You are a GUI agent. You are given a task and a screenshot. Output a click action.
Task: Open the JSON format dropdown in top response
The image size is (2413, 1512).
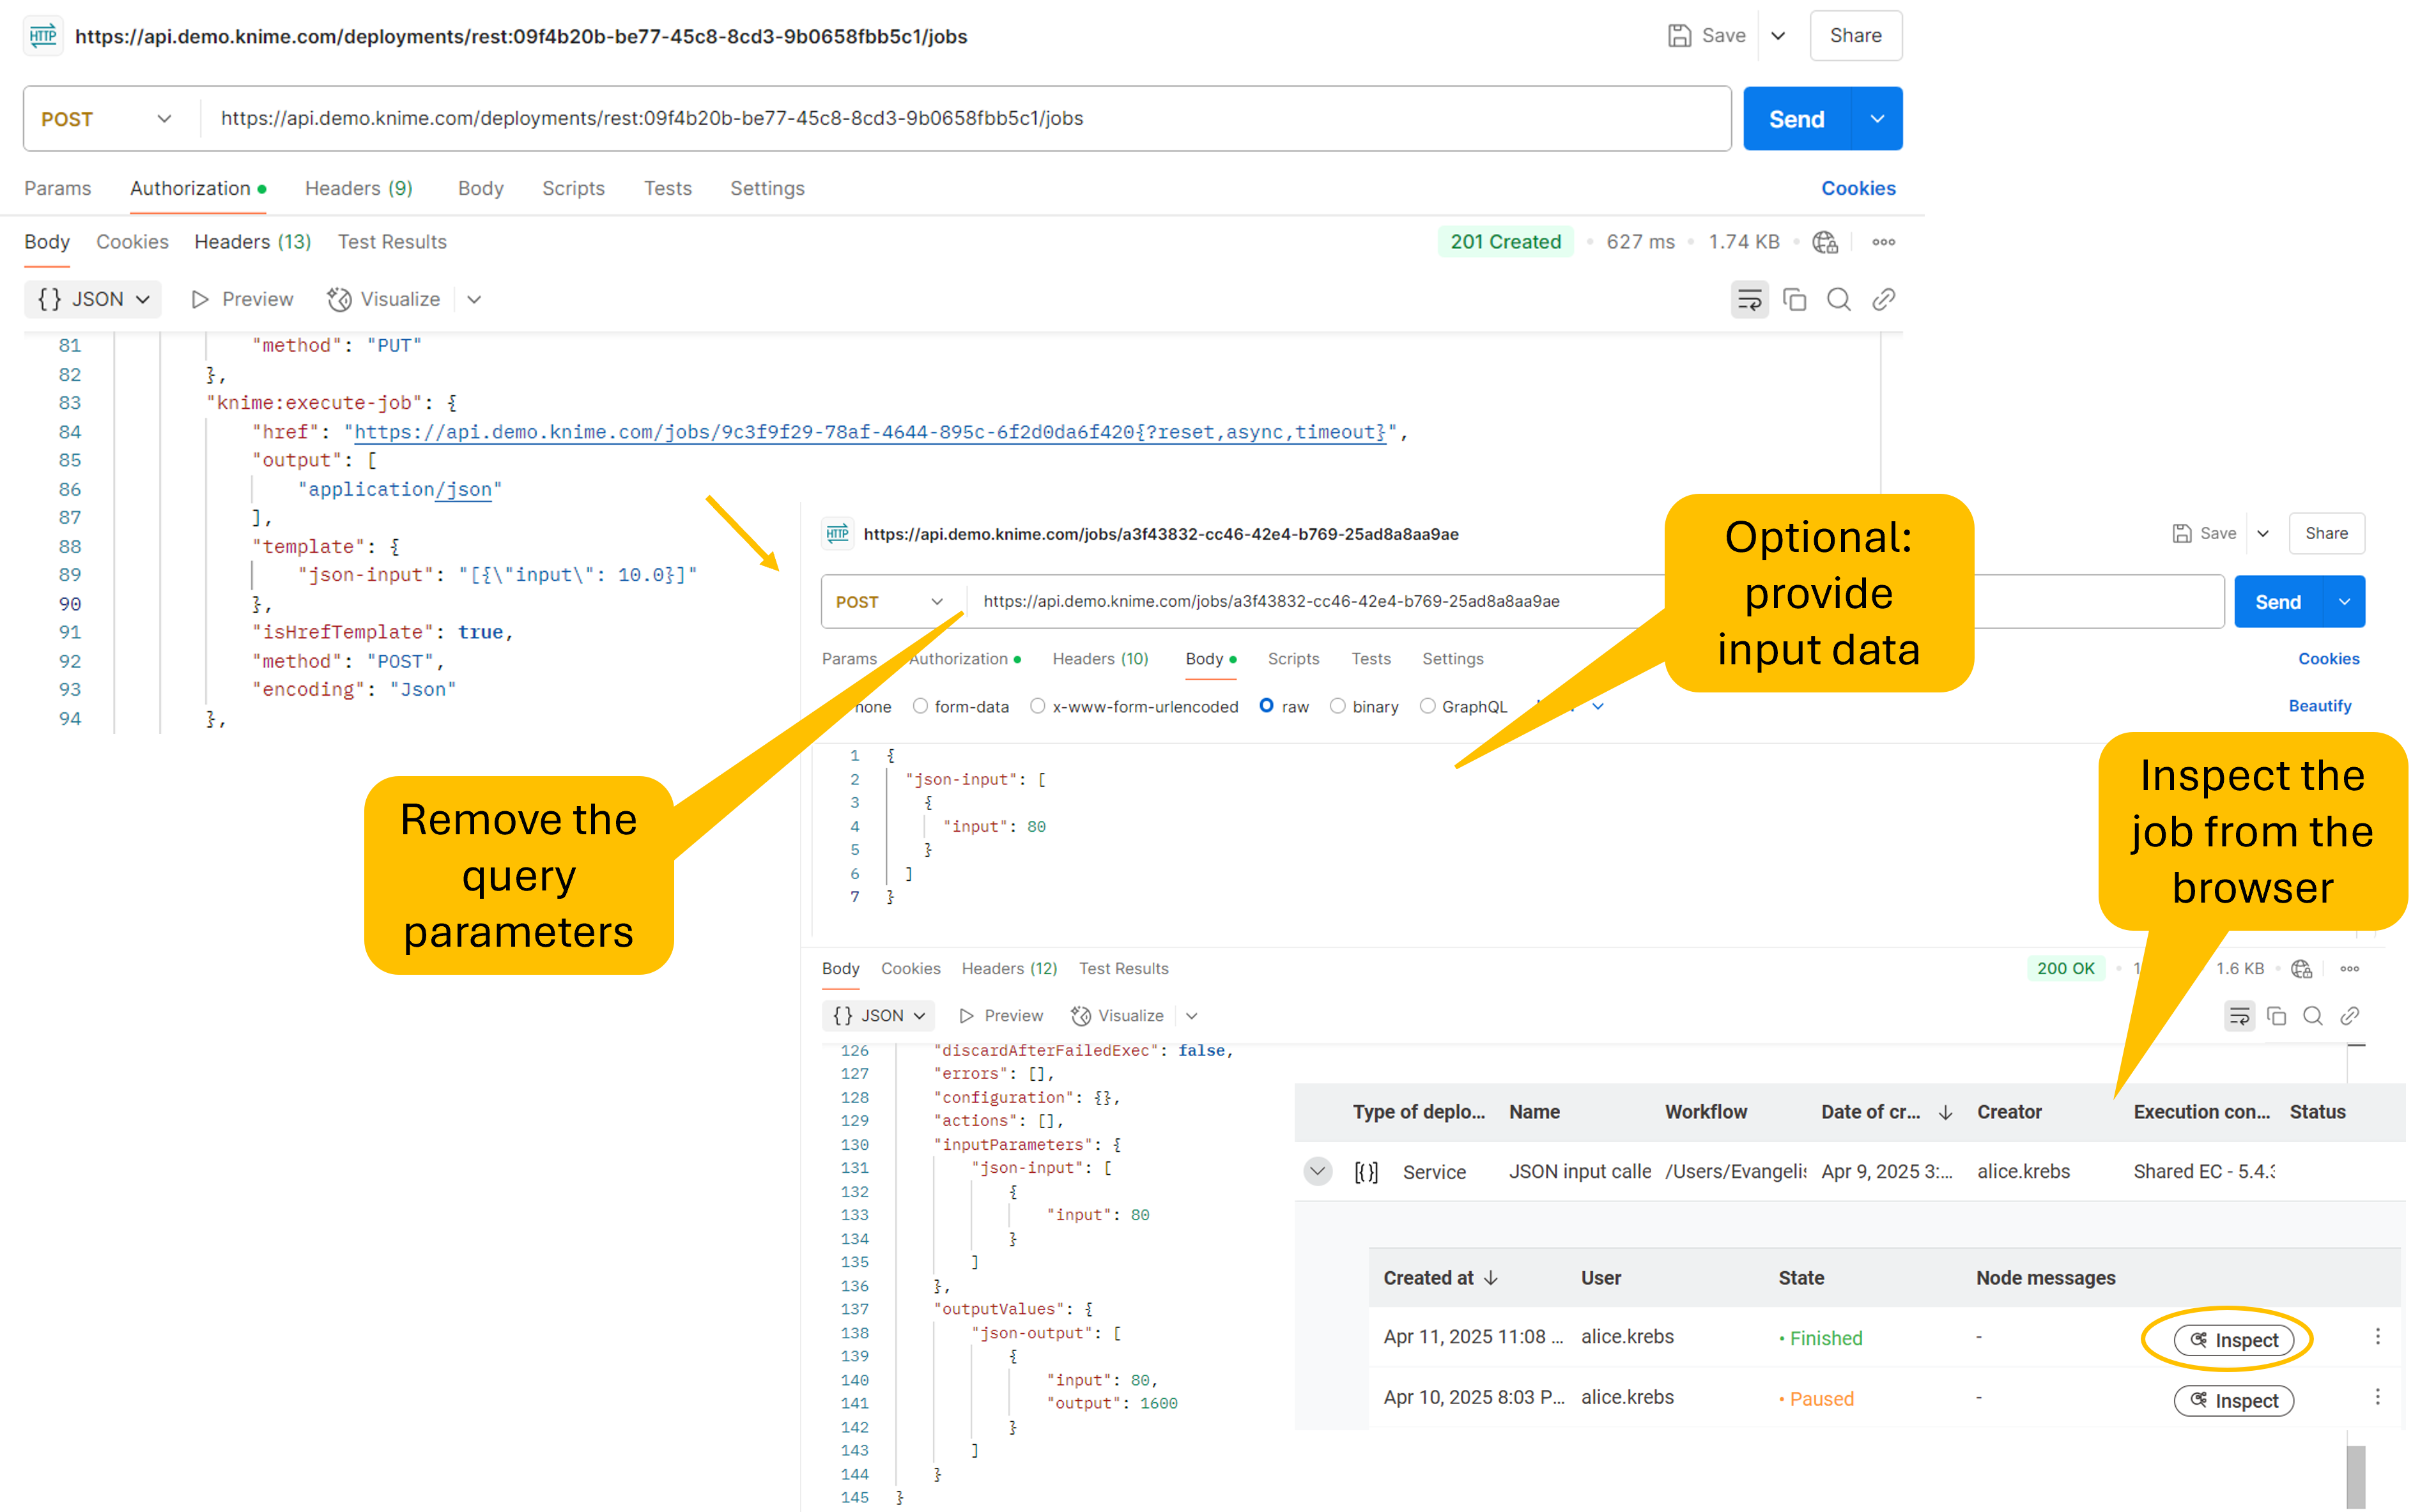point(93,299)
